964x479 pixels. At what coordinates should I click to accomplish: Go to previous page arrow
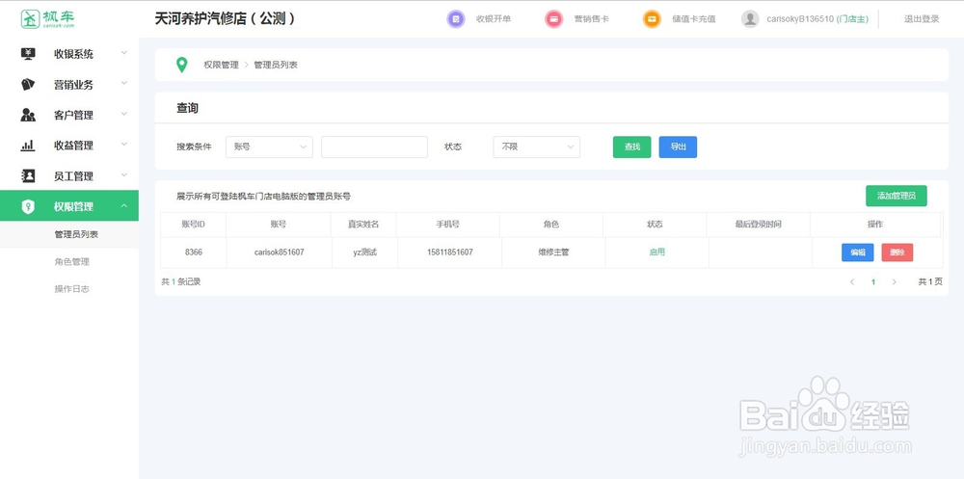coord(852,281)
